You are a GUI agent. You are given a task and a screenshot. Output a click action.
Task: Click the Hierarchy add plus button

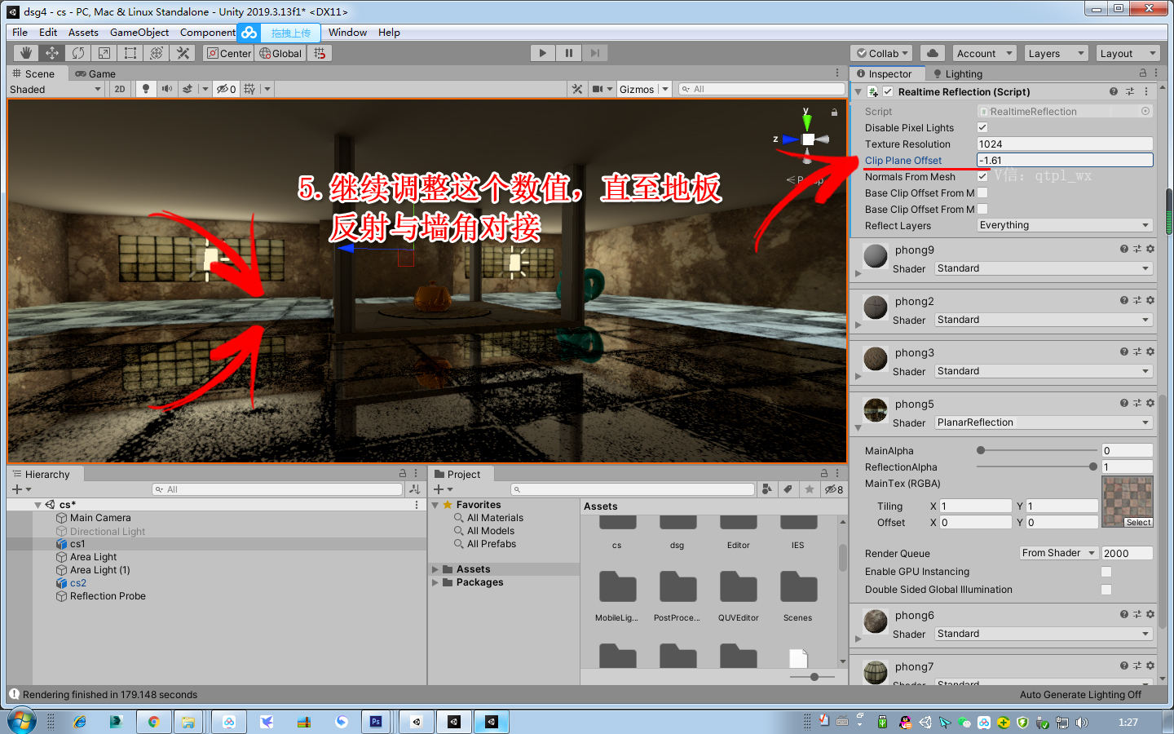16,489
